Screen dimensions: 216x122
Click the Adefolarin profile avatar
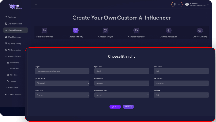point(187,5)
